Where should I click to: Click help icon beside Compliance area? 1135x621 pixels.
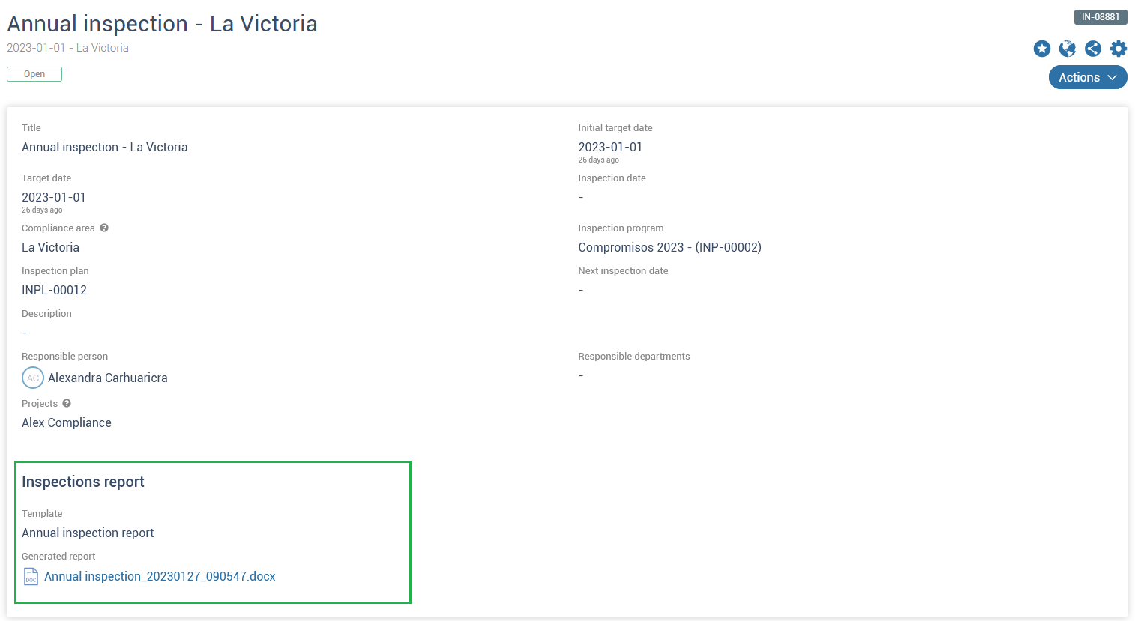click(104, 228)
